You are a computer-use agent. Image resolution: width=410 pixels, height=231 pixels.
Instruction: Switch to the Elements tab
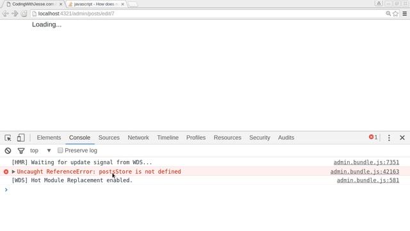49,137
